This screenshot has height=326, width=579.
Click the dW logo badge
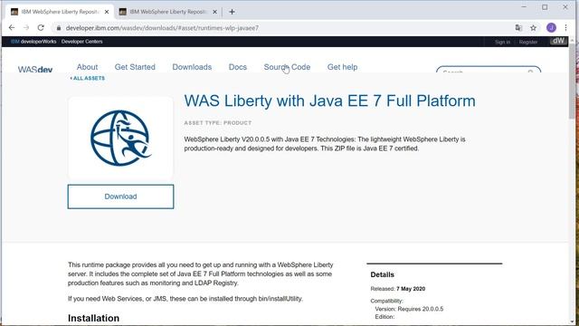pos(558,41)
